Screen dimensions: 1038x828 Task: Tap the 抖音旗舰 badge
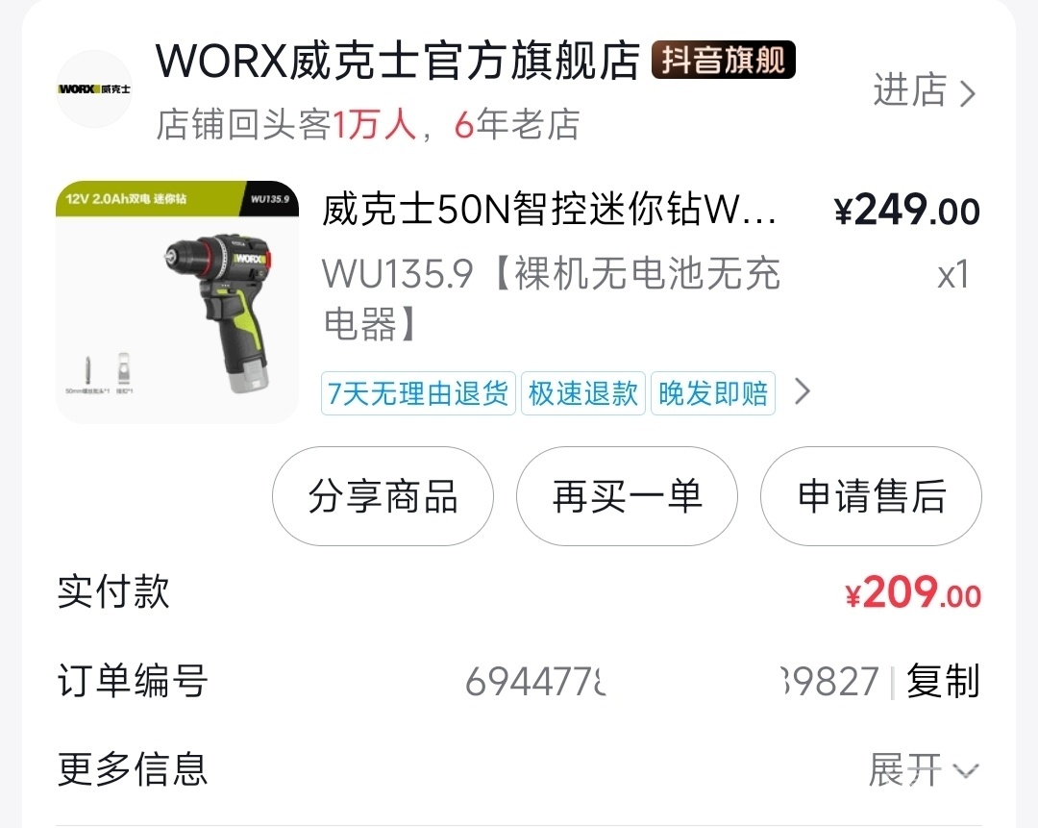coord(724,61)
